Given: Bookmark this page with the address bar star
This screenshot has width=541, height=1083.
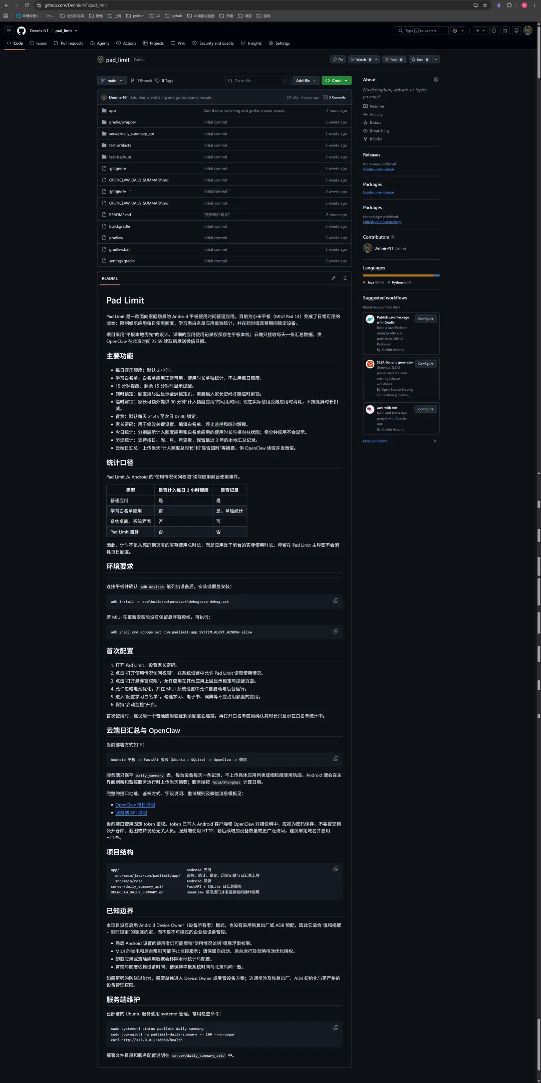Looking at the screenshot, I should click(485, 5).
